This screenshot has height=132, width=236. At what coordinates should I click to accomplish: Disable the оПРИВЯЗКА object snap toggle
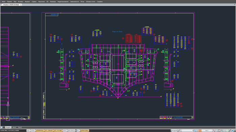click(40, 131)
